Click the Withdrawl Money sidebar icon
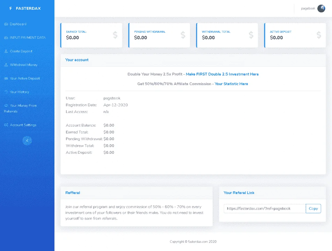332x251 pixels. [x=6, y=65]
